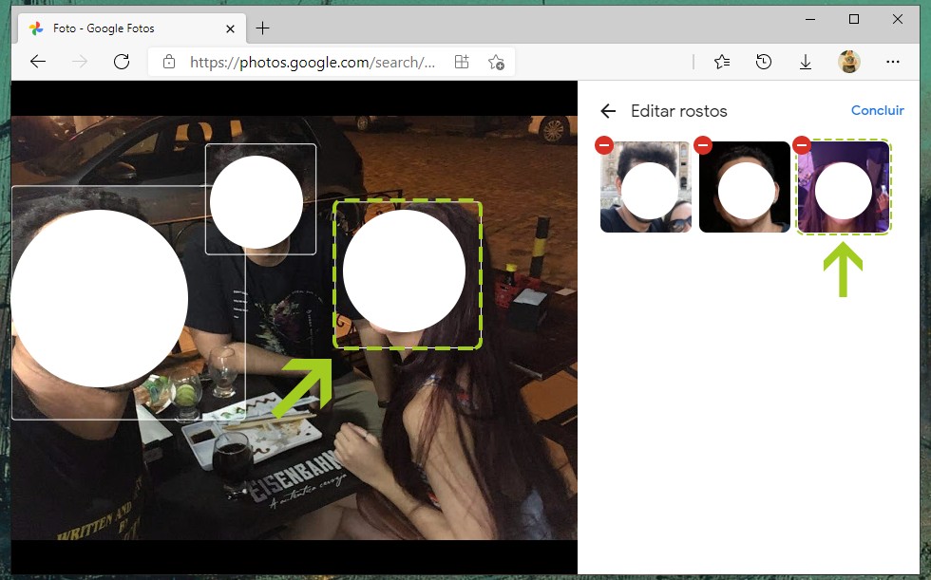This screenshot has width=931, height=580.
Task: Open the browser favorites list
Action: tap(722, 62)
